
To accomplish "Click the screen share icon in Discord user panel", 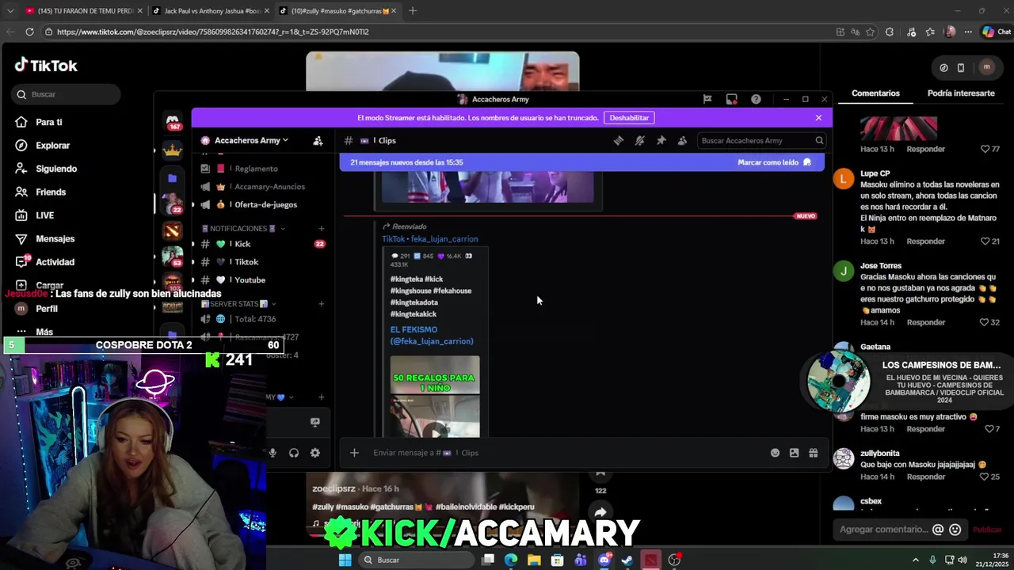I will (x=314, y=422).
